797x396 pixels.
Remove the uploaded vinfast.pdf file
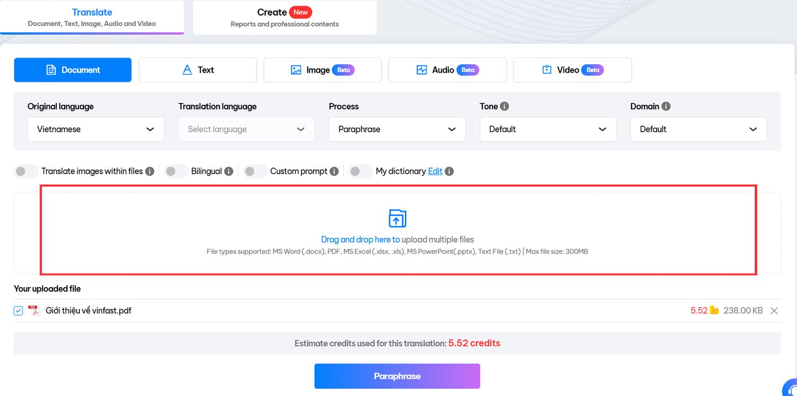(x=774, y=310)
